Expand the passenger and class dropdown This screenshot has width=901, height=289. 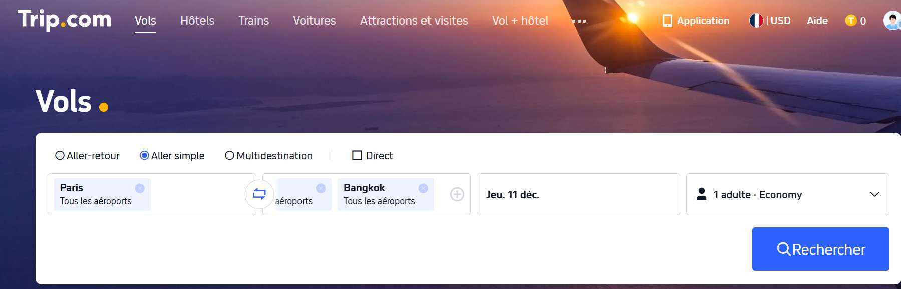874,194
